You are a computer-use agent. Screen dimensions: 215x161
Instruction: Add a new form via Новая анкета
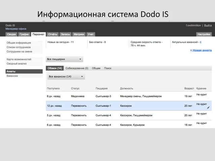pyautogui.click(x=201, y=50)
